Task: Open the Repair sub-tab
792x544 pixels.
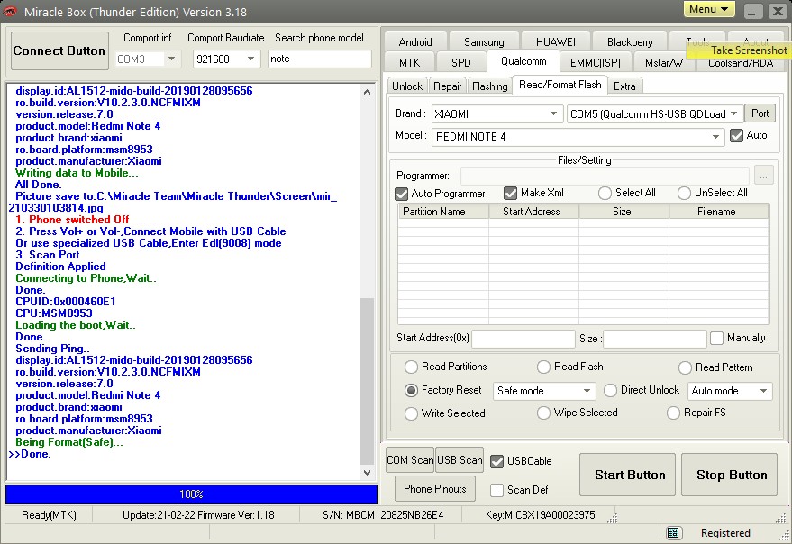Action: click(x=448, y=86)
